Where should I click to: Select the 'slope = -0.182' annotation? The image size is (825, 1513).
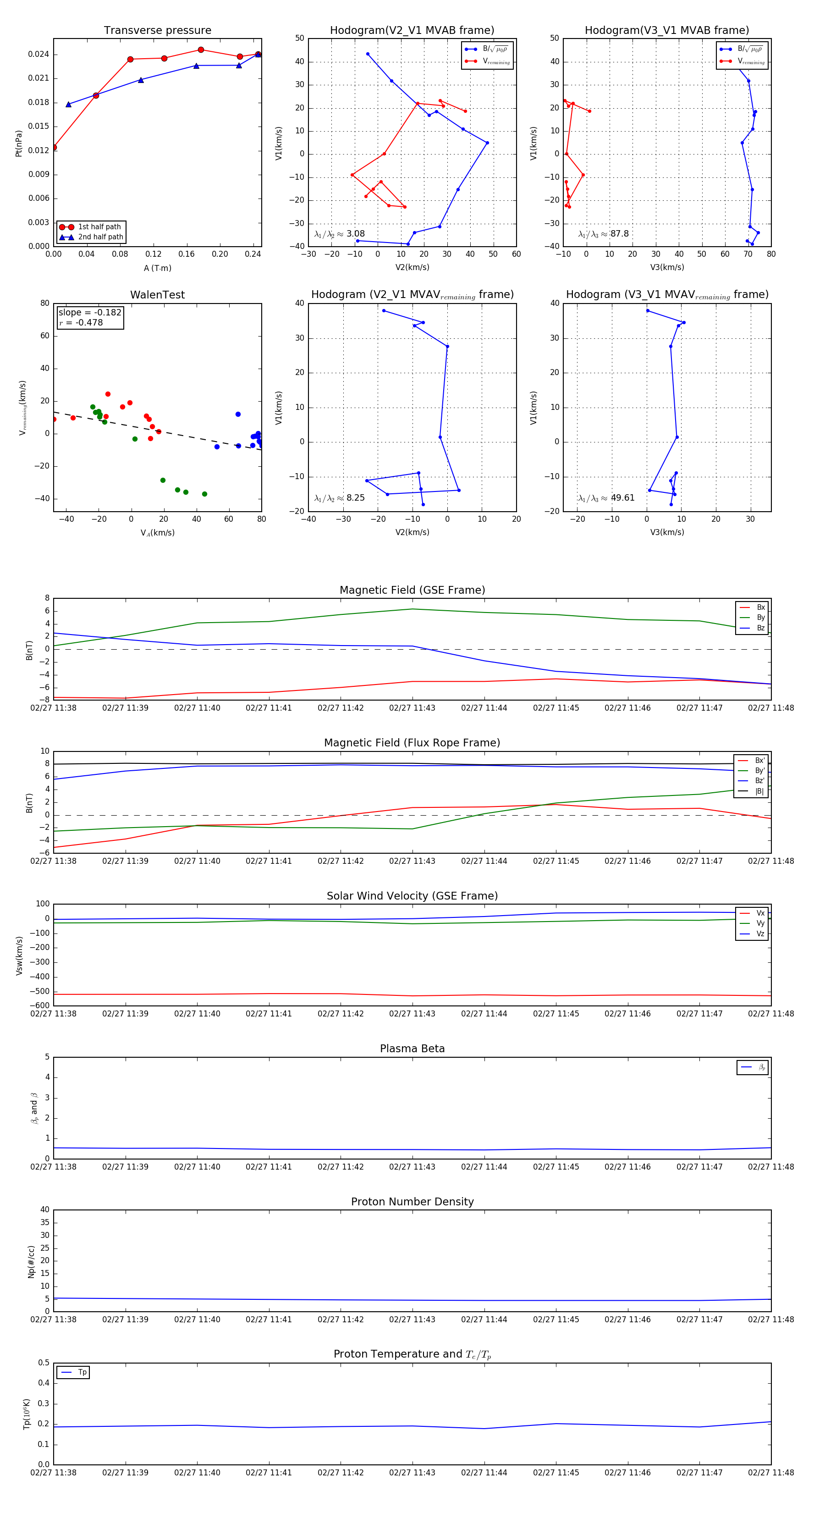click(90, 313)
